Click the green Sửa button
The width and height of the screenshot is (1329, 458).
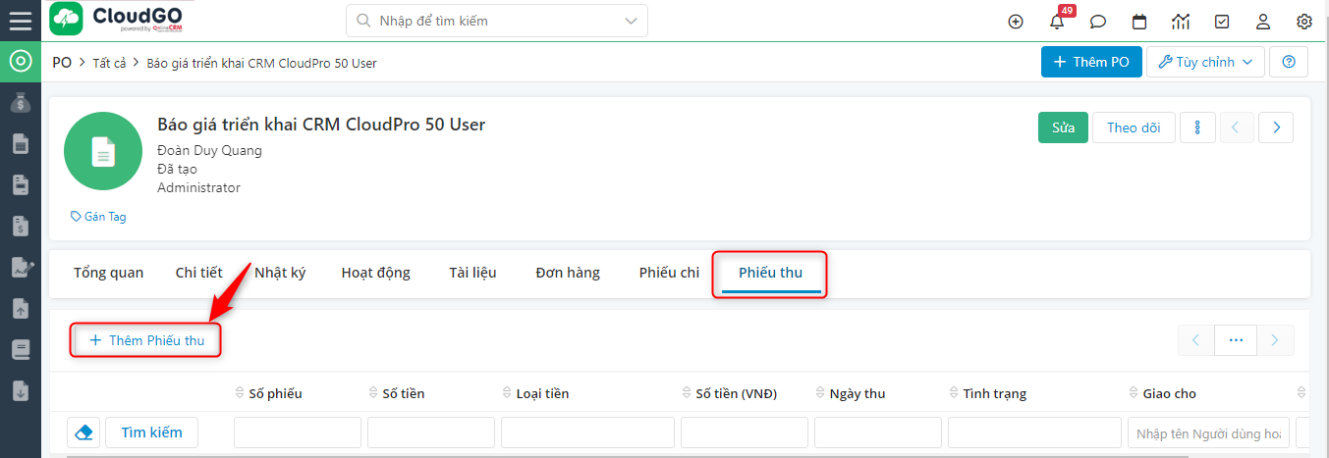[1063, 127]
